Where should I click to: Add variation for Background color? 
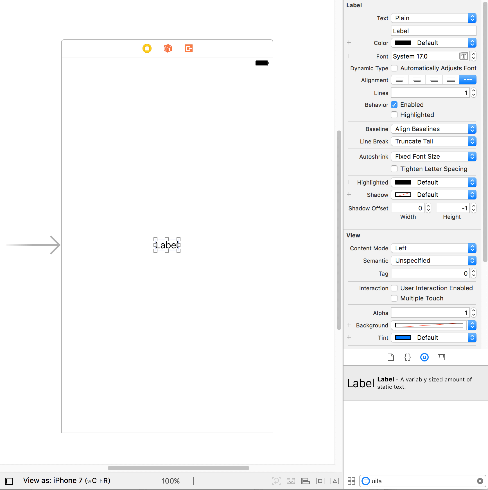[x=349, y=325]
